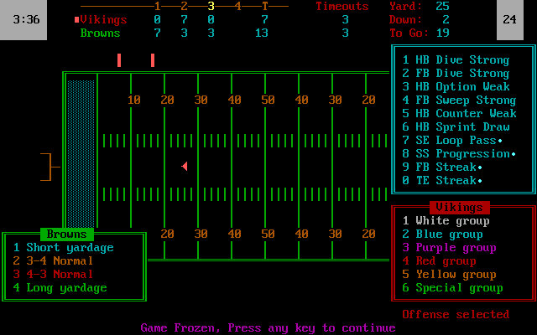Choose the Special group formation
The width and height of the screenshot is (537, 335).
tap(452, 288)
